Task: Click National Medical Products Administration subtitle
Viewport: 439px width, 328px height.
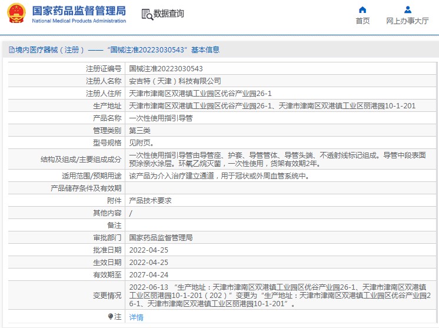Action: pos(79,21)
